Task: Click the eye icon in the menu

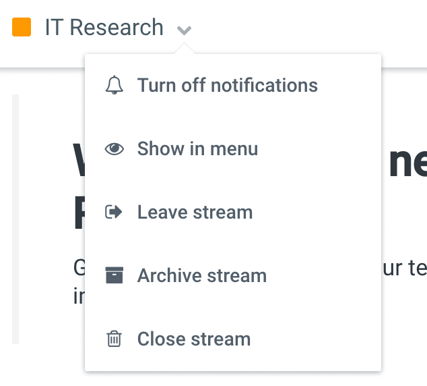Action: pos(114,149)
